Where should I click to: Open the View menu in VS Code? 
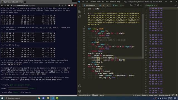click(x=99, y=2)
